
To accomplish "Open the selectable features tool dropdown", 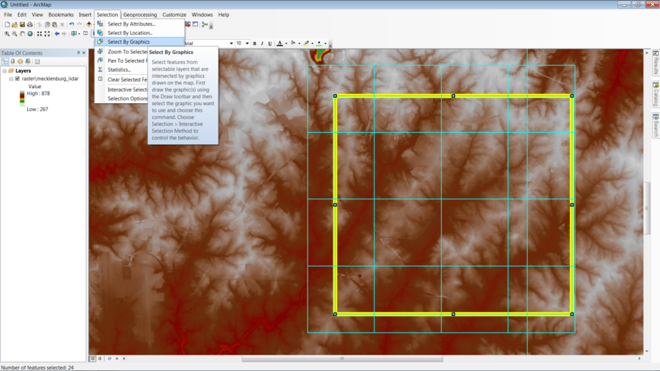I will (x=79, y=33).
